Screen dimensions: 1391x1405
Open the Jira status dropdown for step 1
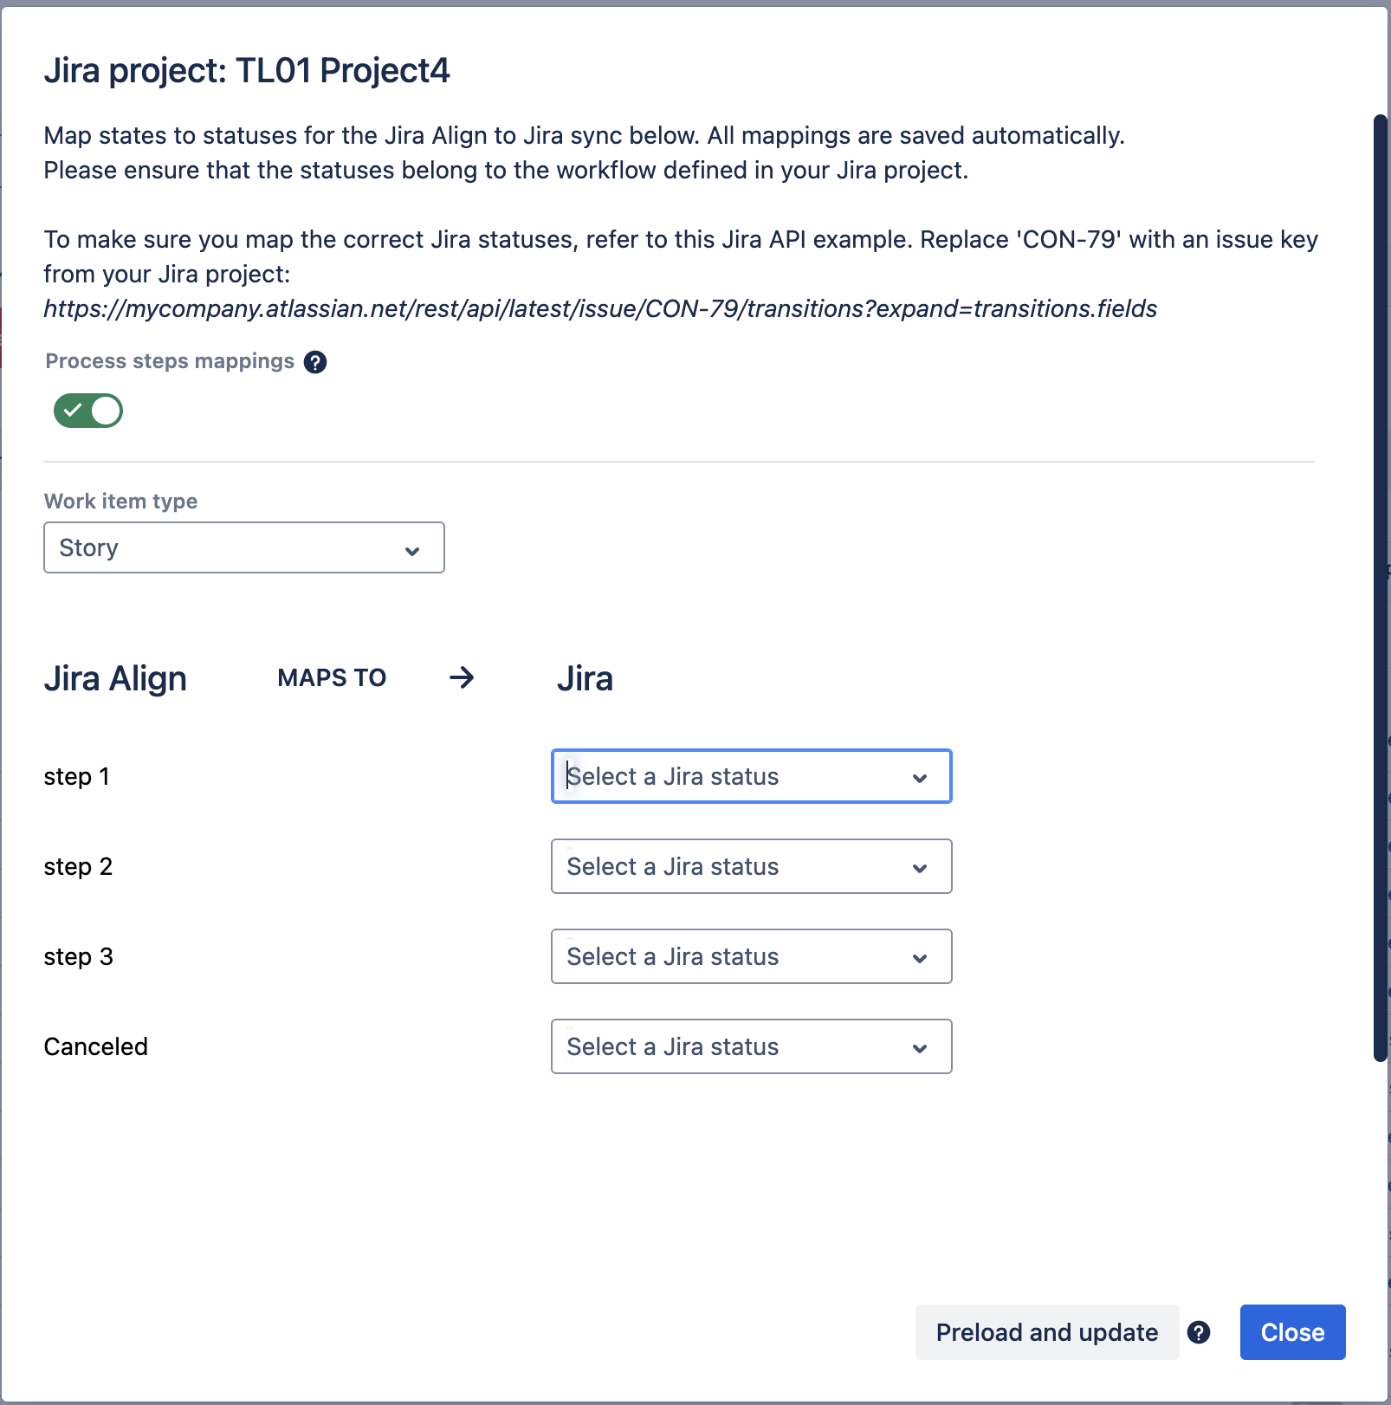[750, 776]
